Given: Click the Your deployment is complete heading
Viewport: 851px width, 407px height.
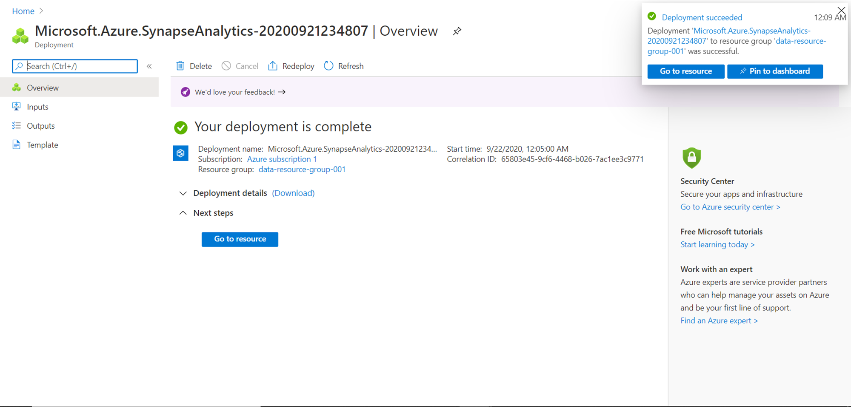Looking at the screenshot, I should [x=283, y=127].
